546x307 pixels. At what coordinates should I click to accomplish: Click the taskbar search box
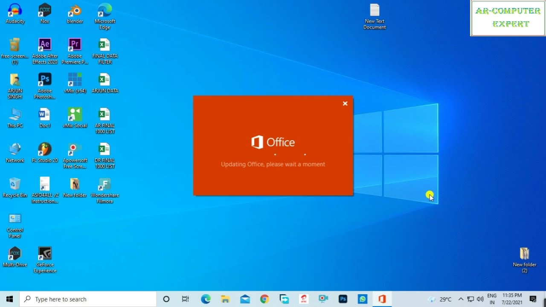(88, 299)
